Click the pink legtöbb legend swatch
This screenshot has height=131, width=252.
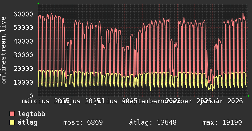(x=12, y=114)
